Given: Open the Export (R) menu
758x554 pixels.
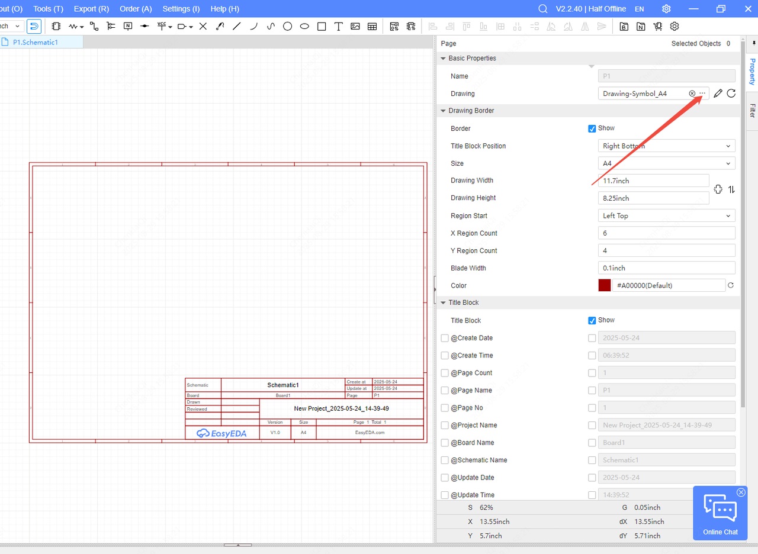Looking at the screenshot, I should [x=91, y=9].
